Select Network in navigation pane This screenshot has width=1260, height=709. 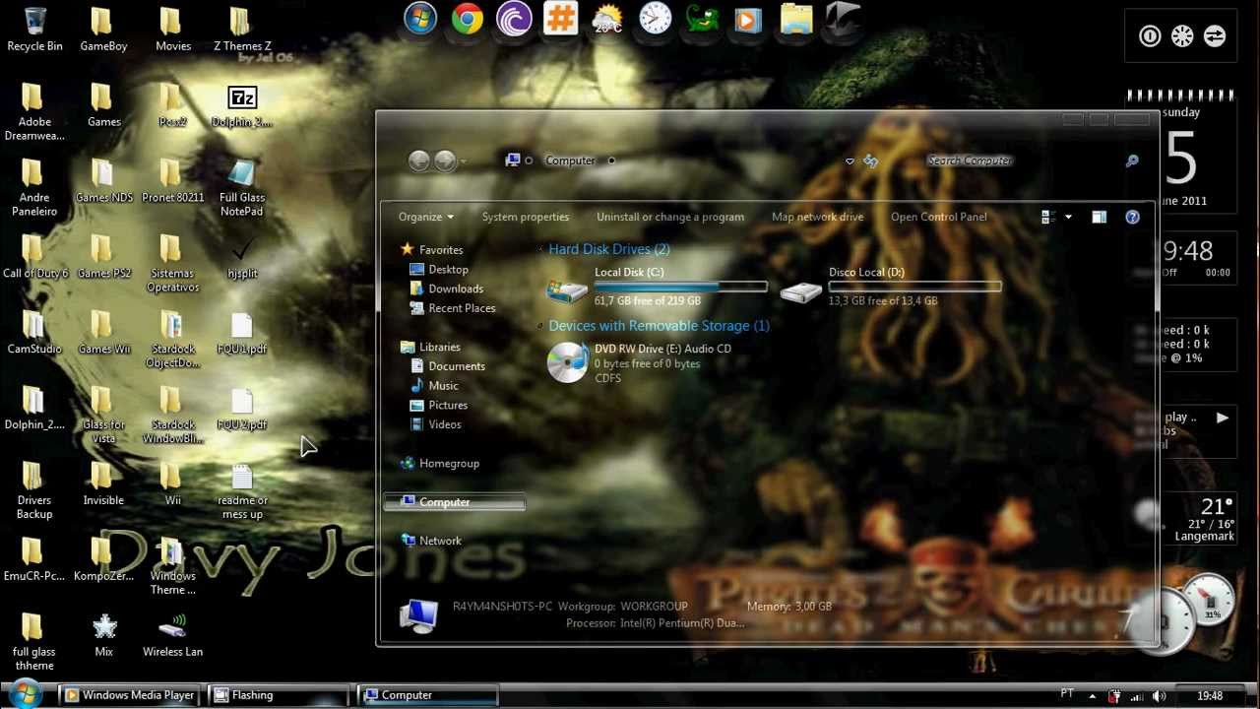431,541
